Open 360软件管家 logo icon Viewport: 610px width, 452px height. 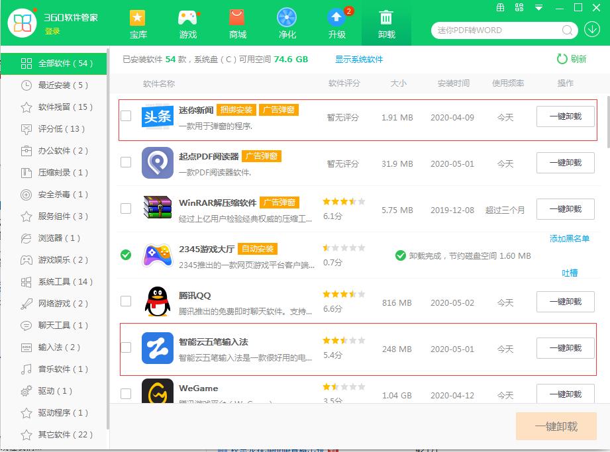click(x=23, y=23)
